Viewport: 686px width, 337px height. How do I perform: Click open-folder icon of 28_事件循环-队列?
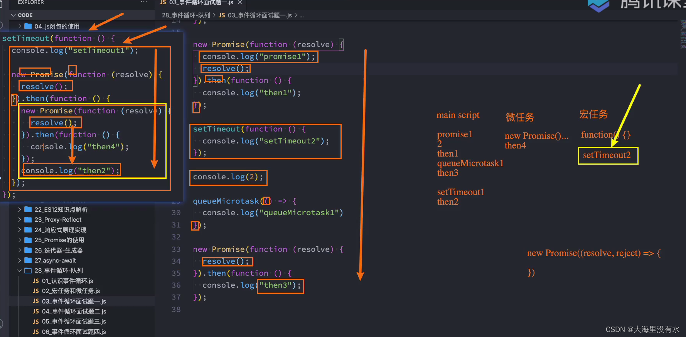click(28, 271)
